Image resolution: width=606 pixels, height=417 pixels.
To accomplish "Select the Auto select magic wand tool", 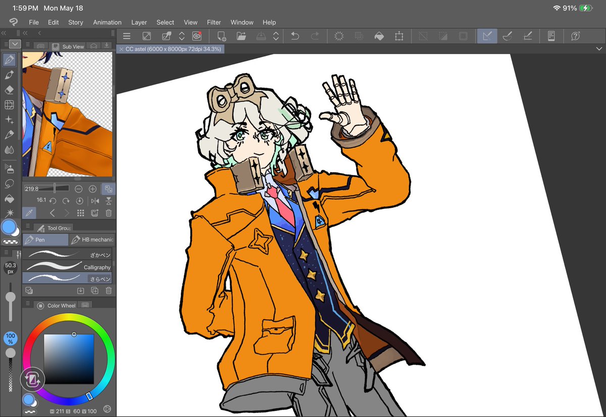I will tap(9, 213).
